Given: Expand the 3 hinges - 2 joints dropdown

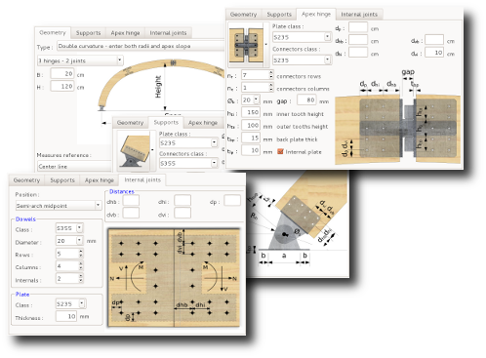Looking at the screenshot, I should click(x=80, y=60).
